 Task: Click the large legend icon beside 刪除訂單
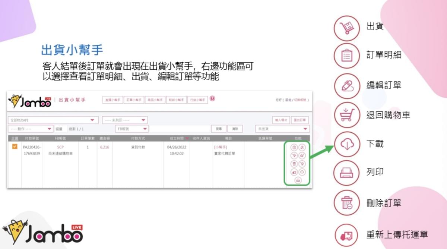[347, 203]
